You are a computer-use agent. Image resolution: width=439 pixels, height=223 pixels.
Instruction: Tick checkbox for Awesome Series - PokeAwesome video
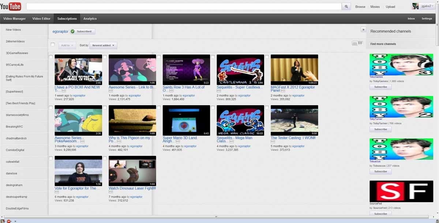point(51,108)
